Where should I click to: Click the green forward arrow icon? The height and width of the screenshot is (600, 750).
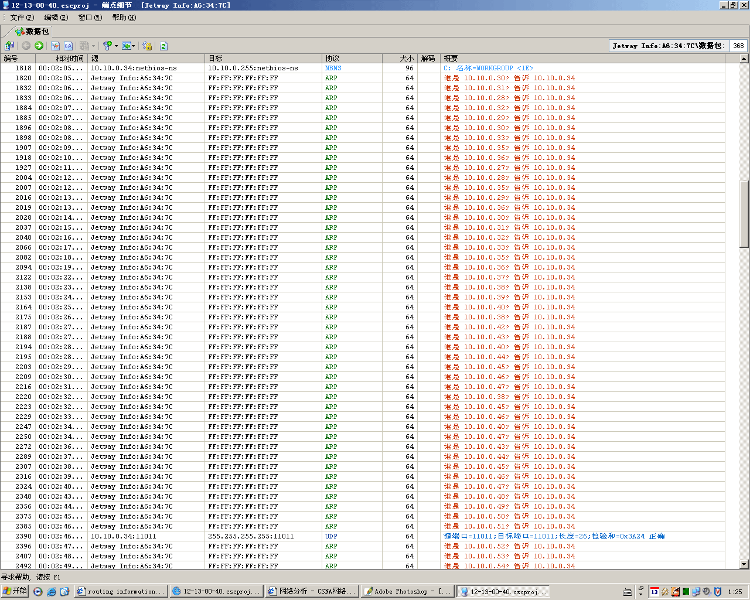[x=39, y=46]
